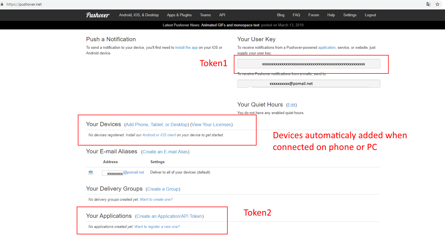This screenshot has width=445, height=238.
Task: Go to the Teams page
Action: click(205, 15)
